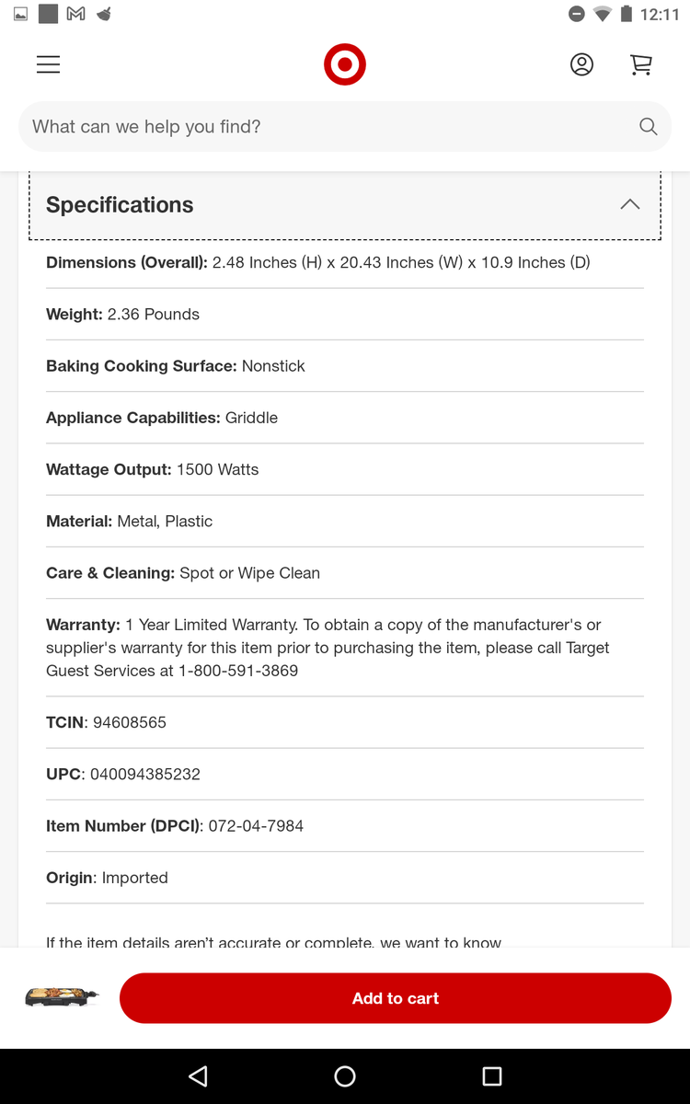Tap the image notification icon
The height and width of the screenshot is (1104, 690).
point(20,14)
